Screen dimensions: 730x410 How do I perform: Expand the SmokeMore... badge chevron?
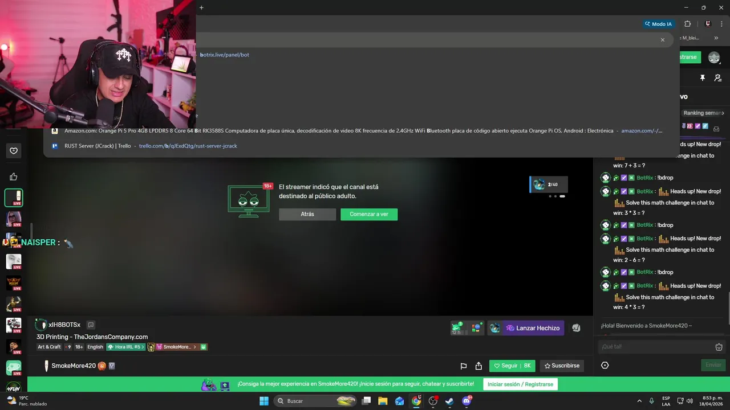coord(194,347)
